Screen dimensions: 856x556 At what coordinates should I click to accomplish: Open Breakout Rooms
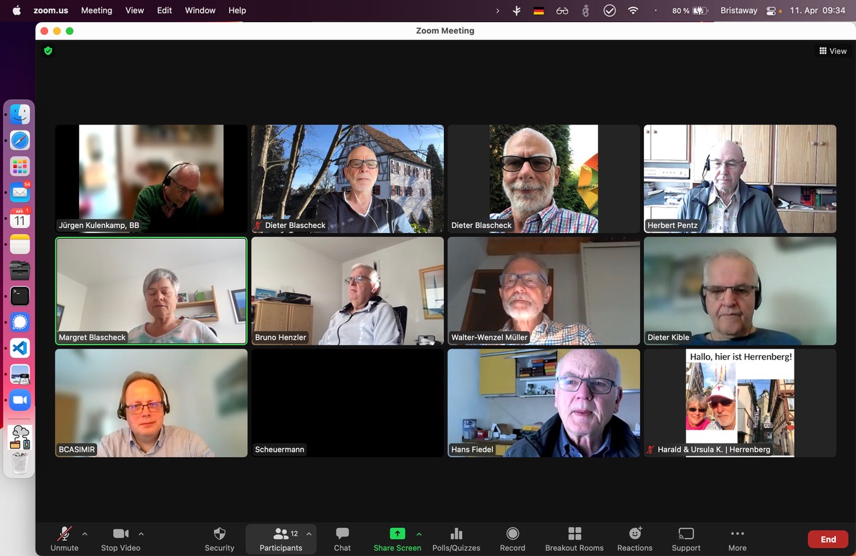(x=574, y=534)
